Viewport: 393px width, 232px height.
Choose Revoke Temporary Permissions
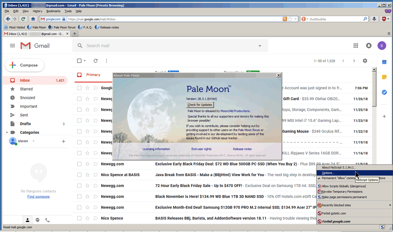tap(355, 192)
